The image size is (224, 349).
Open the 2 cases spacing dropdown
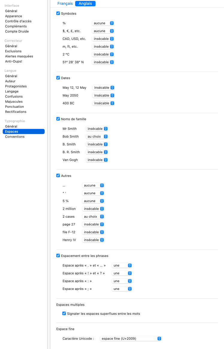[93, 216]
